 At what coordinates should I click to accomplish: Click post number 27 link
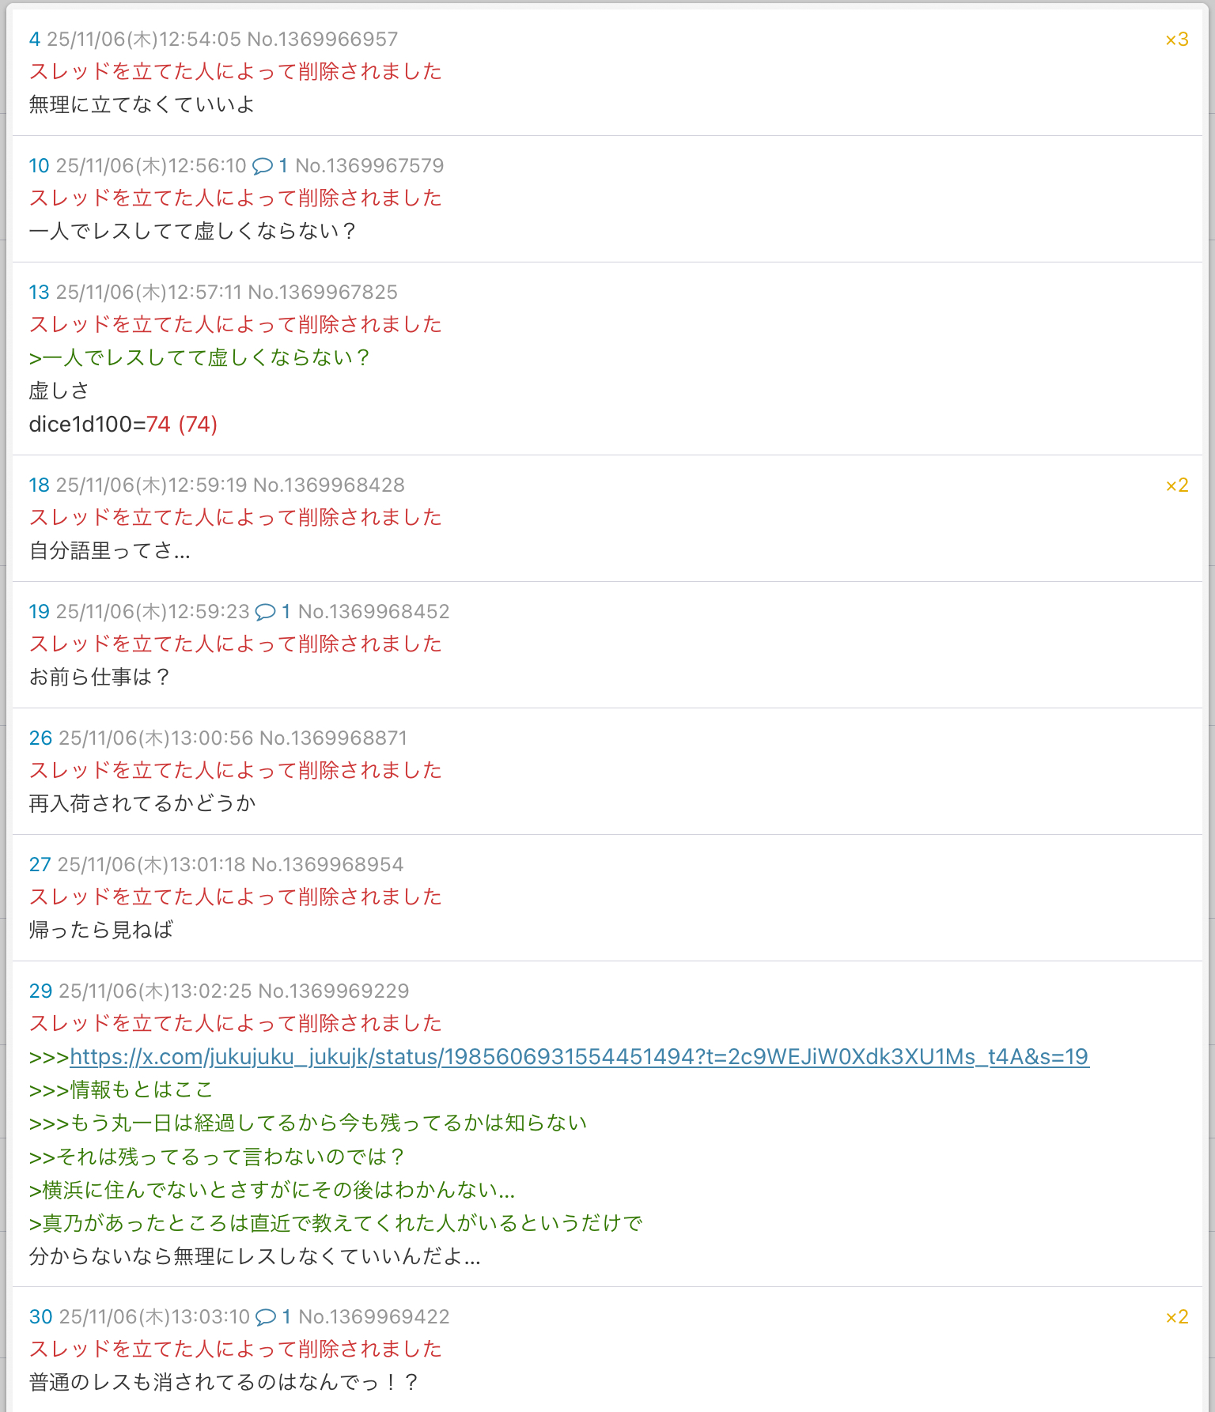point(40,865)
